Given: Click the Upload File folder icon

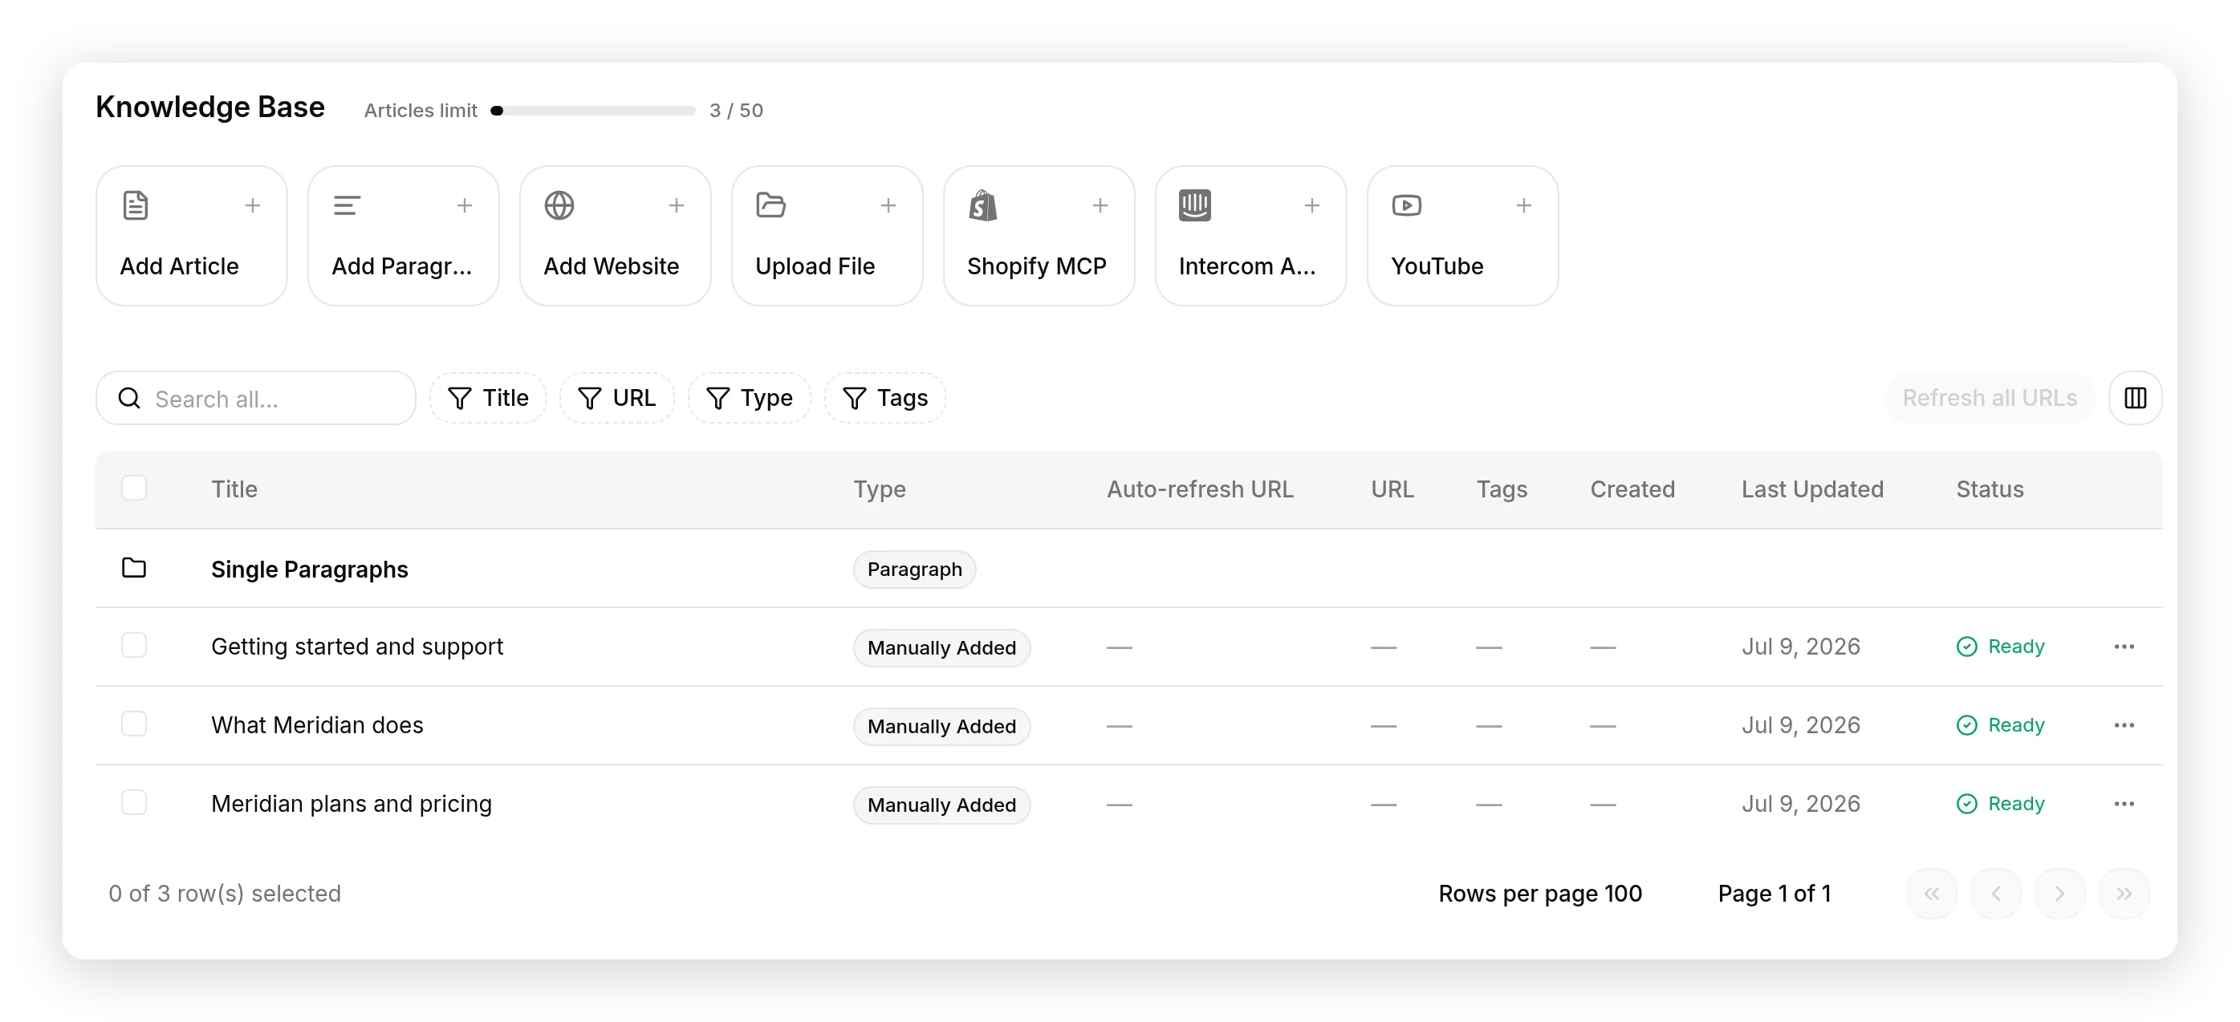Looking at the screenshot, I should [x=770, y=206].
